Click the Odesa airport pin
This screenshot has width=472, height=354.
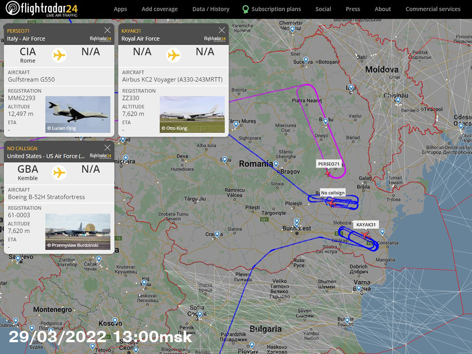(461, 126)
